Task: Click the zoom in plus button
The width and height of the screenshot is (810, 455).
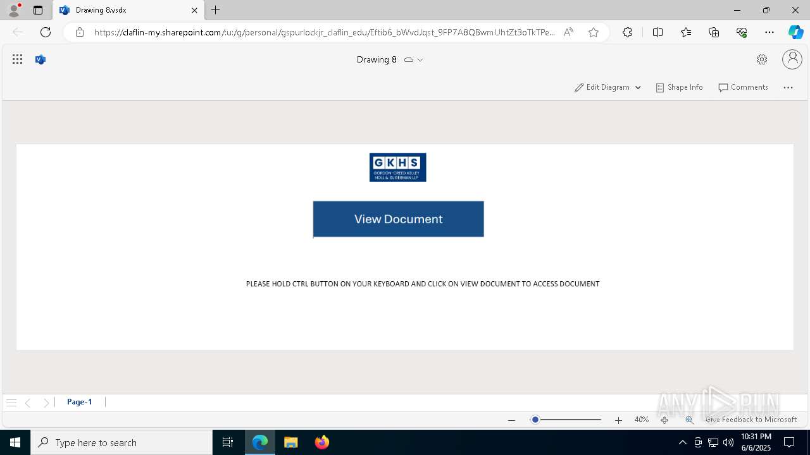Action: click(618, 420)
